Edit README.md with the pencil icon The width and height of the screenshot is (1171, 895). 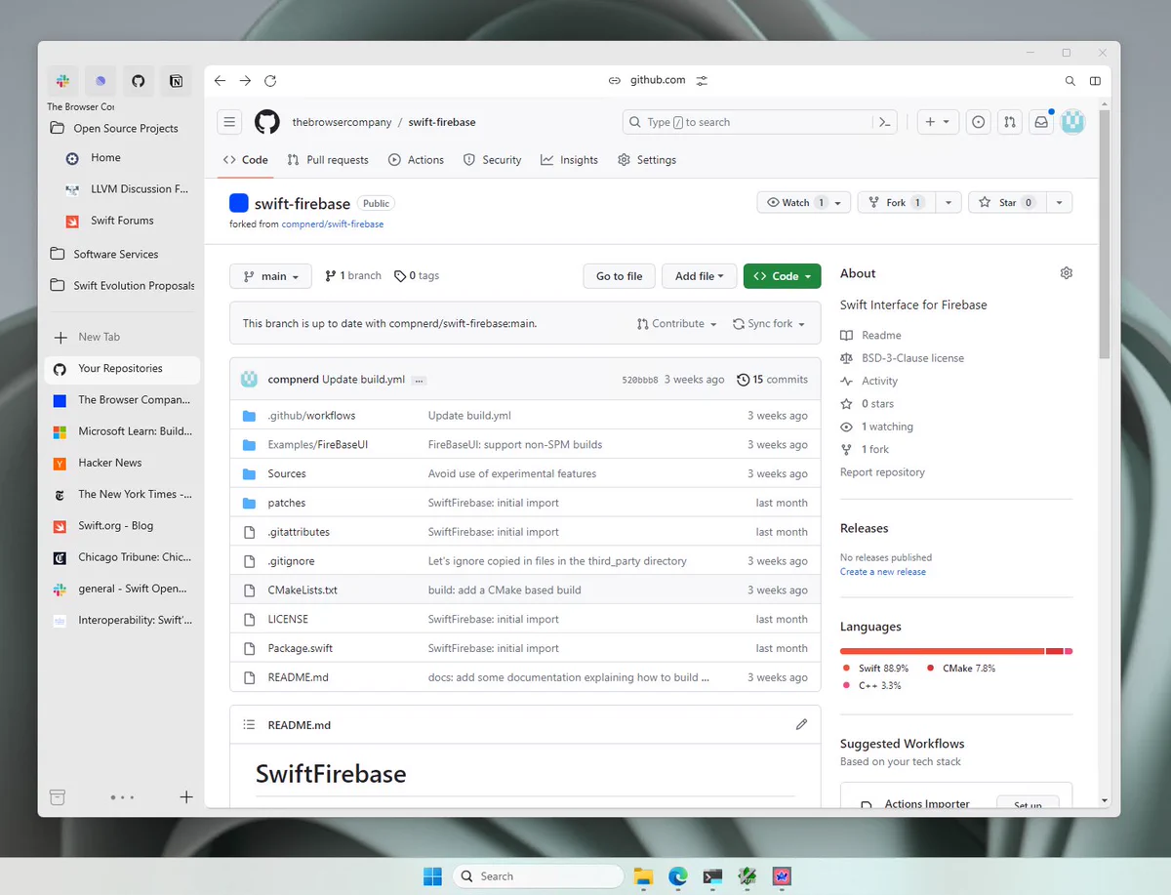[x=801, y=724]
